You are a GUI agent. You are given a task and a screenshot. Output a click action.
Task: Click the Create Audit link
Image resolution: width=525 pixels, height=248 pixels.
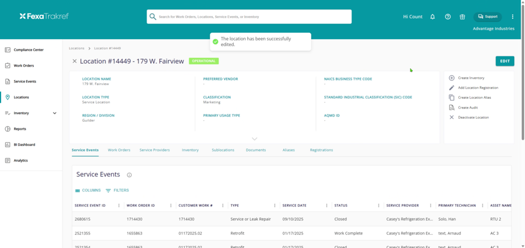click(x=468, y=107)
